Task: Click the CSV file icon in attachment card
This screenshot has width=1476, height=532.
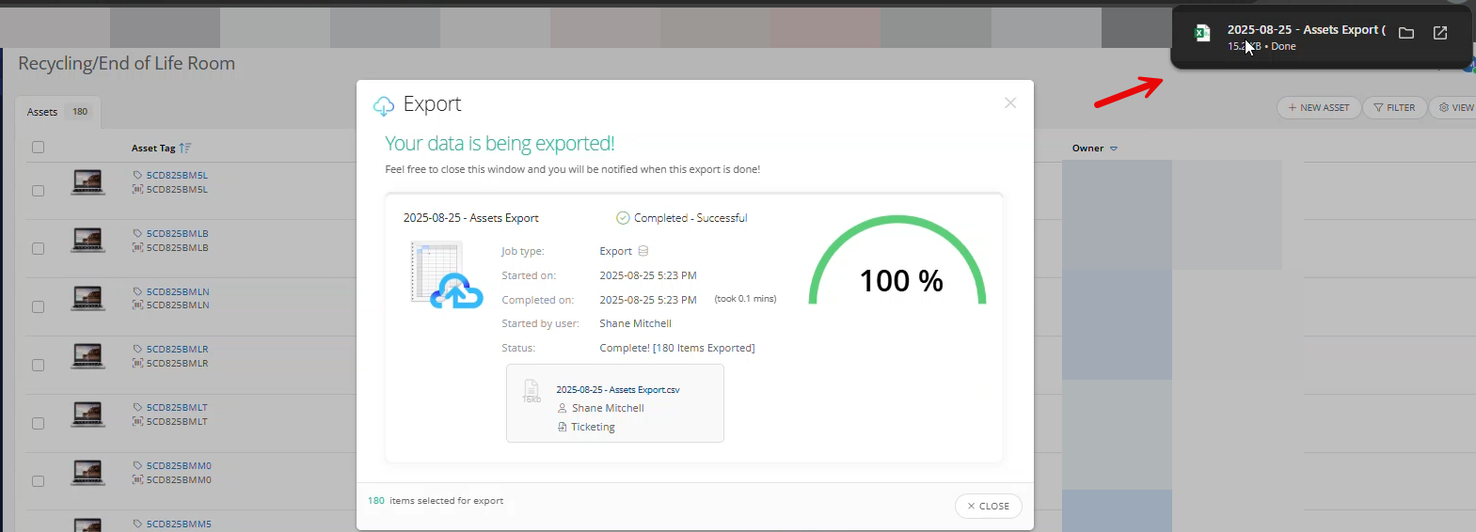Action: [x=532, y=391]
